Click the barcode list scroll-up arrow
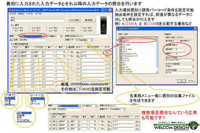This screenshot has width=200, height=133. pos(157,38)
